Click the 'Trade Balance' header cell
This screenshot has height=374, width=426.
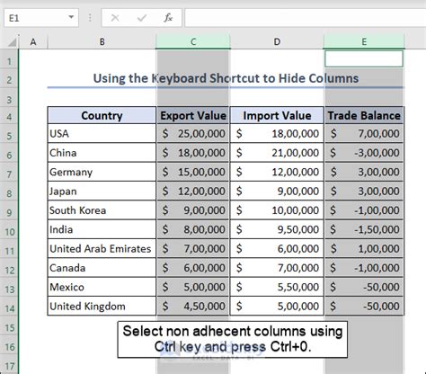point(364,115)
